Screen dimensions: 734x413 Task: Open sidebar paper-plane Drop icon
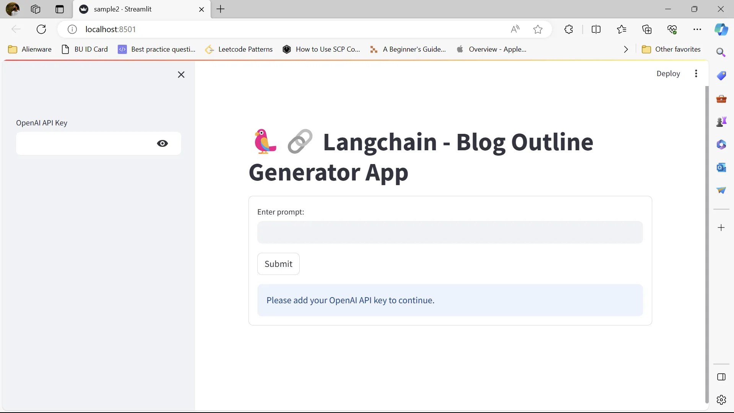pos(721,190)
